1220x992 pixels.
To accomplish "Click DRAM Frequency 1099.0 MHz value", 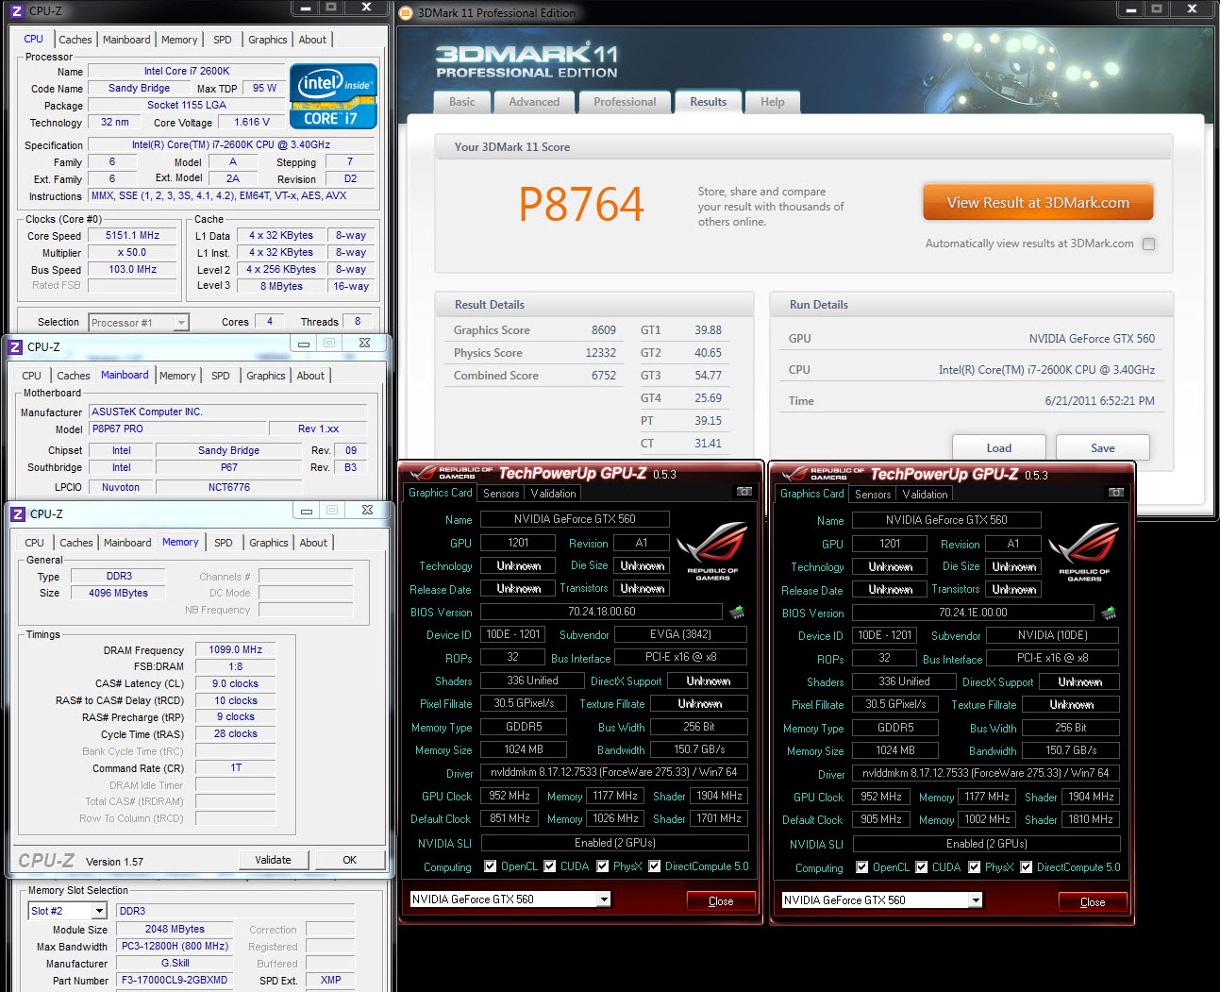I will (x=235, y=649).
